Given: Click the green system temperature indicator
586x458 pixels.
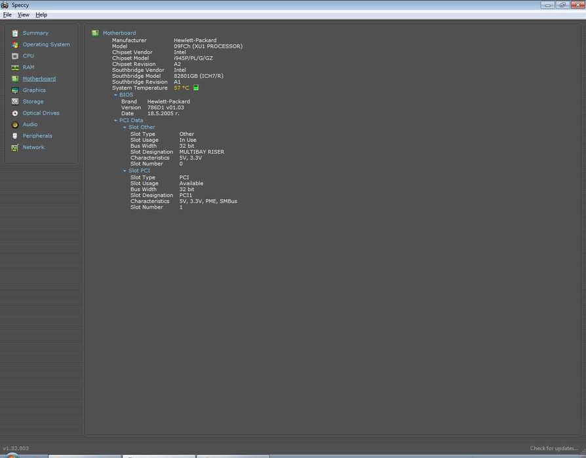Looking at the screenshot, I should tap(196, 88).
